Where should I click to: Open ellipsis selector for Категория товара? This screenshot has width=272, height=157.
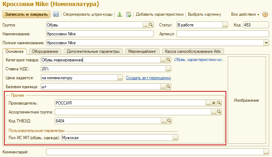click(x=163, y=60)
